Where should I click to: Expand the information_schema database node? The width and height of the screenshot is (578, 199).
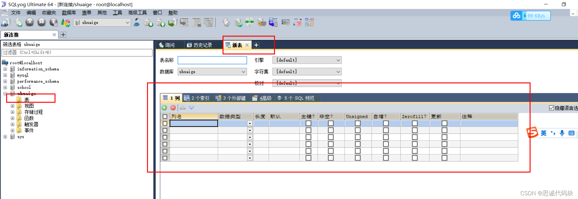pos(5,69)
